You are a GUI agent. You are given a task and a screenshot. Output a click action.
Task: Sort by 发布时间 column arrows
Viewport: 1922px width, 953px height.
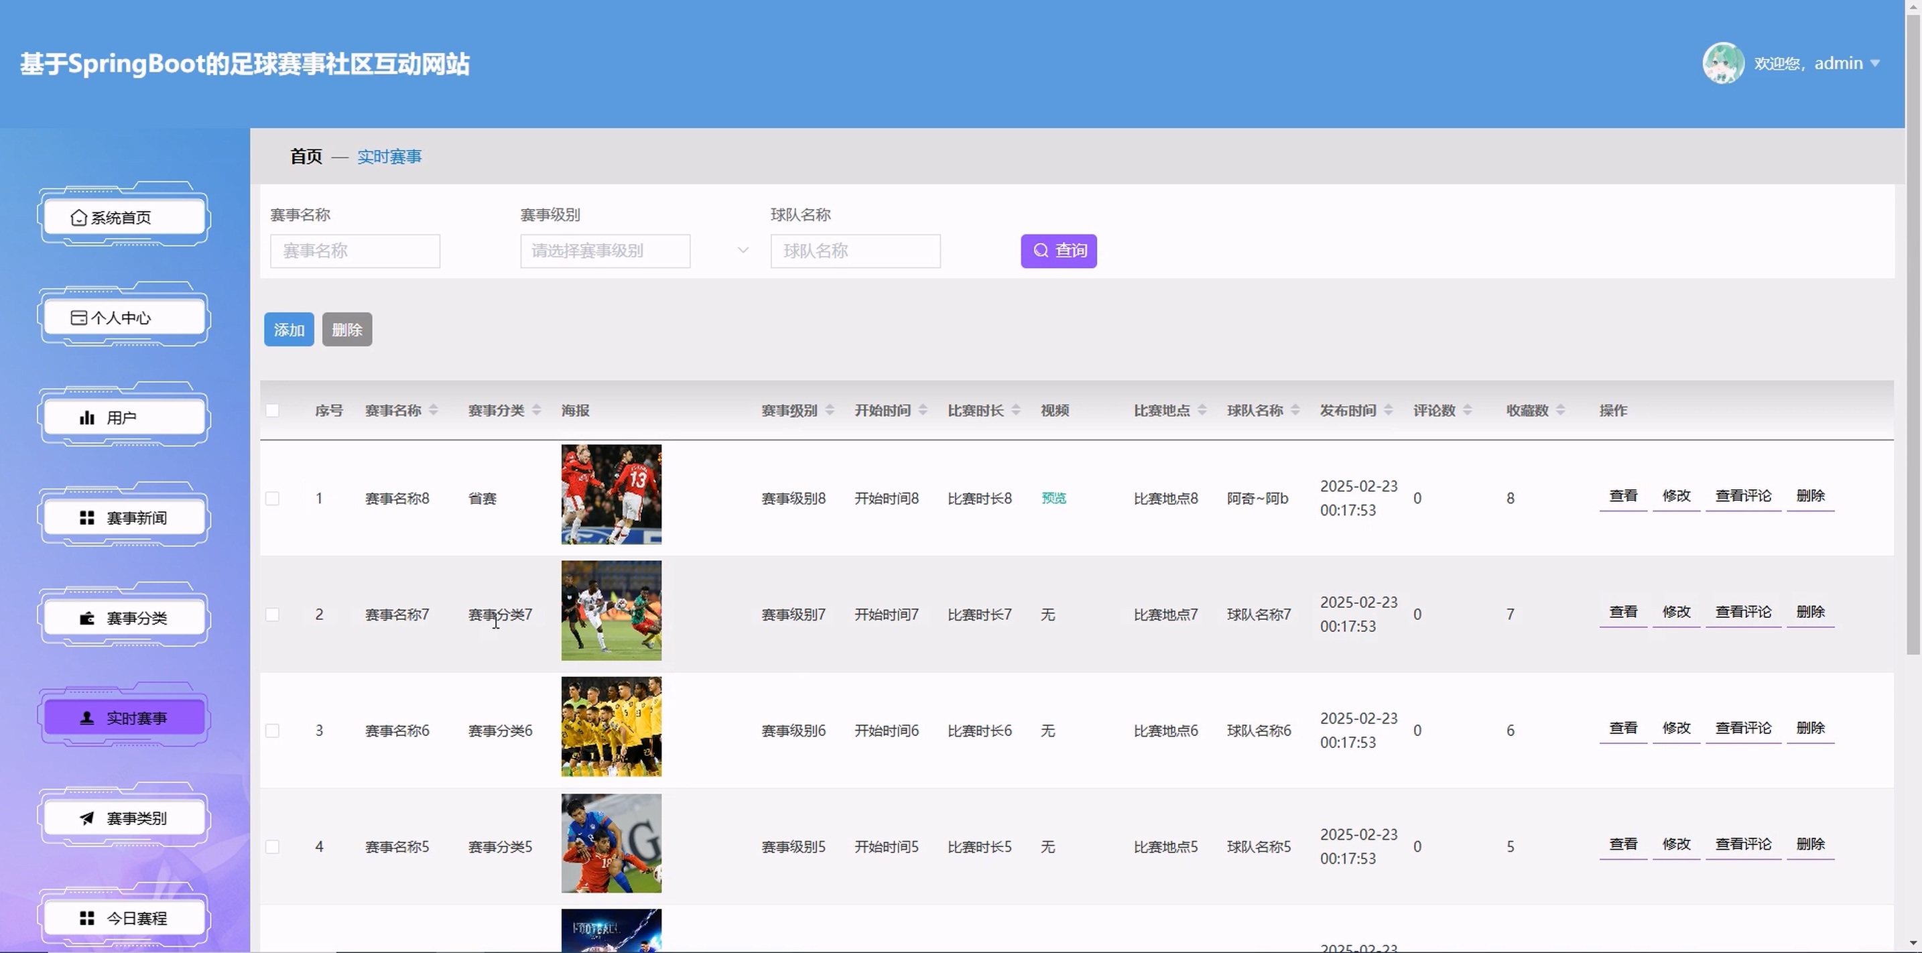1388,410
